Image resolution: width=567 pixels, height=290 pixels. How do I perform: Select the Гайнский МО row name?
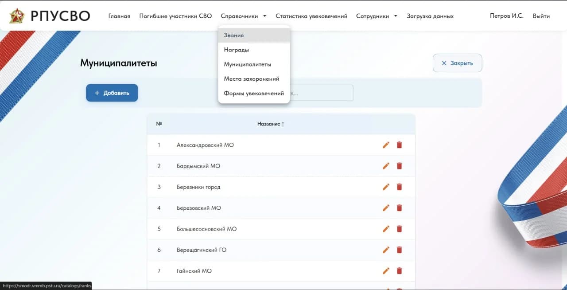[194, 270]
